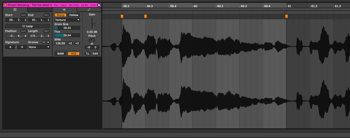Viewport: 350px width, 138px height.
Task: Click the Gain slider handle
Action: point(93,24)
